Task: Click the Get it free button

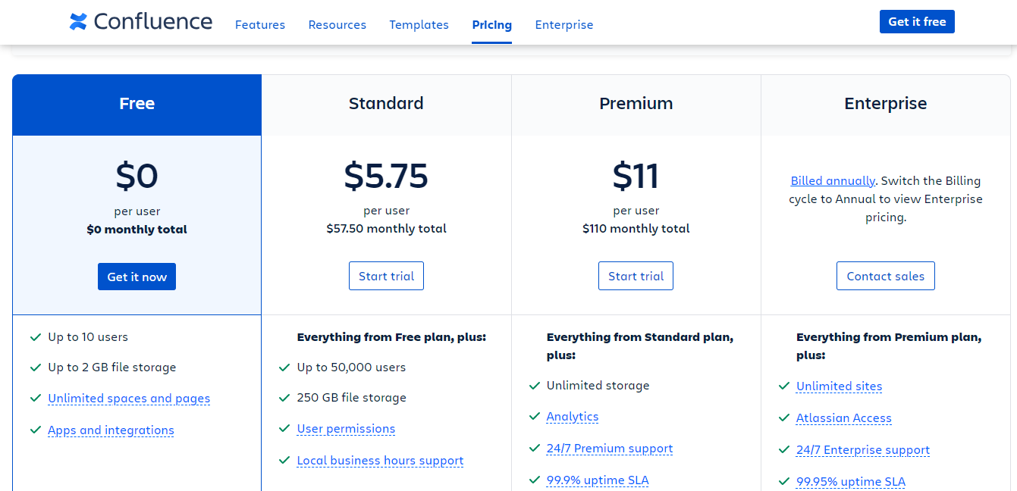Action: (x=917, y=22)
